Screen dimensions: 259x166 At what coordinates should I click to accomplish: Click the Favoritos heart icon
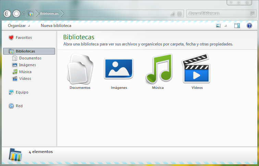click(x=11, y=38)
